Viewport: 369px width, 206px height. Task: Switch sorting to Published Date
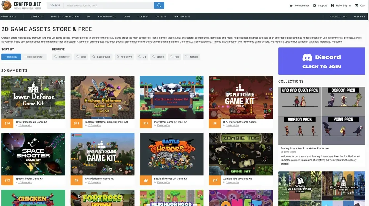coord(34,57)
